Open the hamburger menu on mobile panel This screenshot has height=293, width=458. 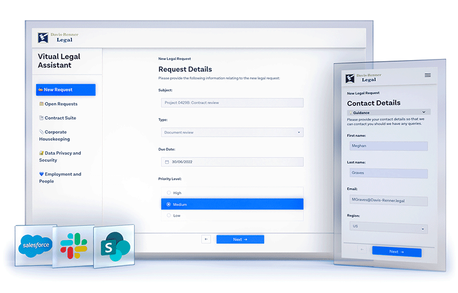coord(427,76)
